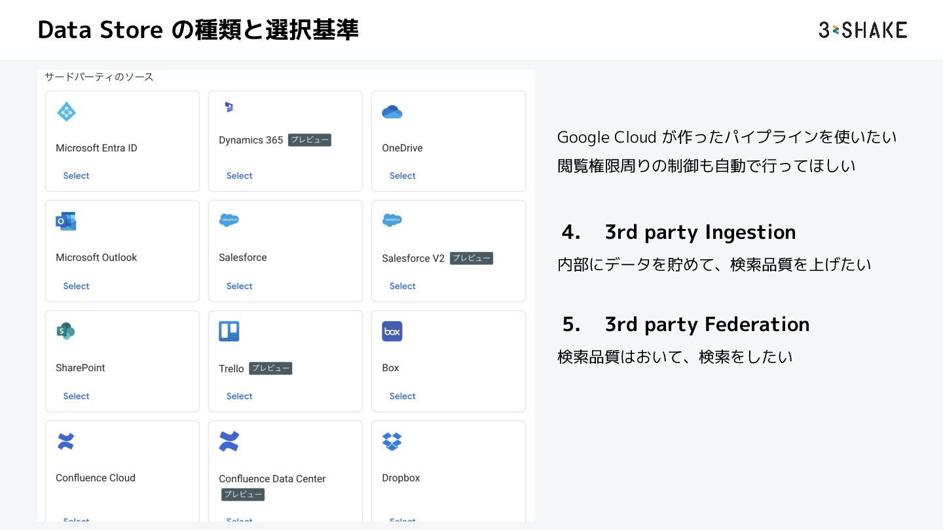This screenshot has width=943, height=530.
Task: Click the Confluence Cloud icon
Action: tap(66, 442)
